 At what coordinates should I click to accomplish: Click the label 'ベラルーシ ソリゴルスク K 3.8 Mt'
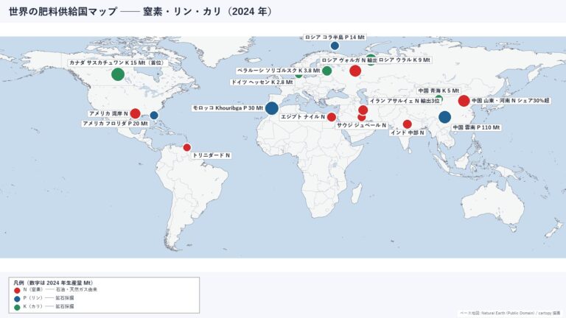click(x=279, y=71)
